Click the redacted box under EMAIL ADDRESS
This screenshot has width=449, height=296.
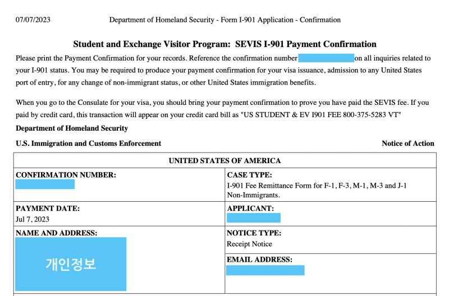click(x=265, y=270)
